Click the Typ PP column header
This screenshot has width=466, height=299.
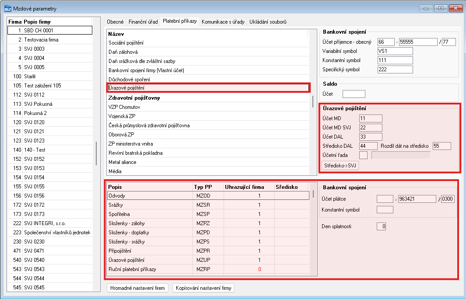(202, 187)
